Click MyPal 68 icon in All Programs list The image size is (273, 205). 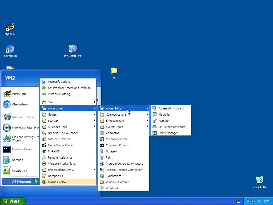tap(44, 151)
